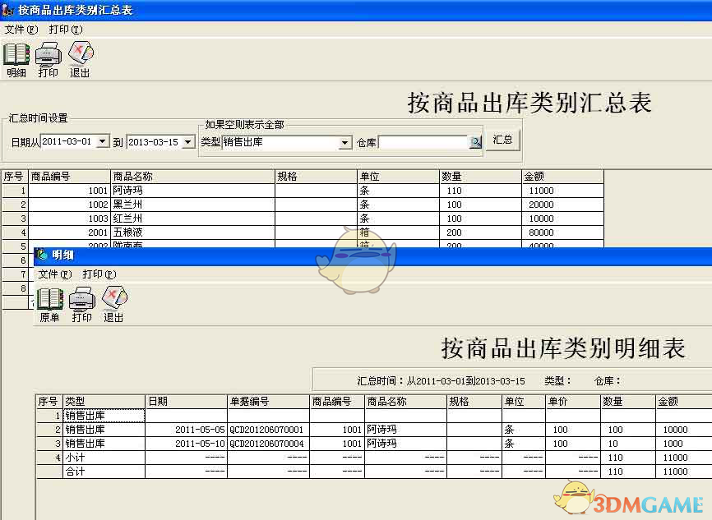
Task: Click the 汇总 summarize button
Action: tap(502, 140)
